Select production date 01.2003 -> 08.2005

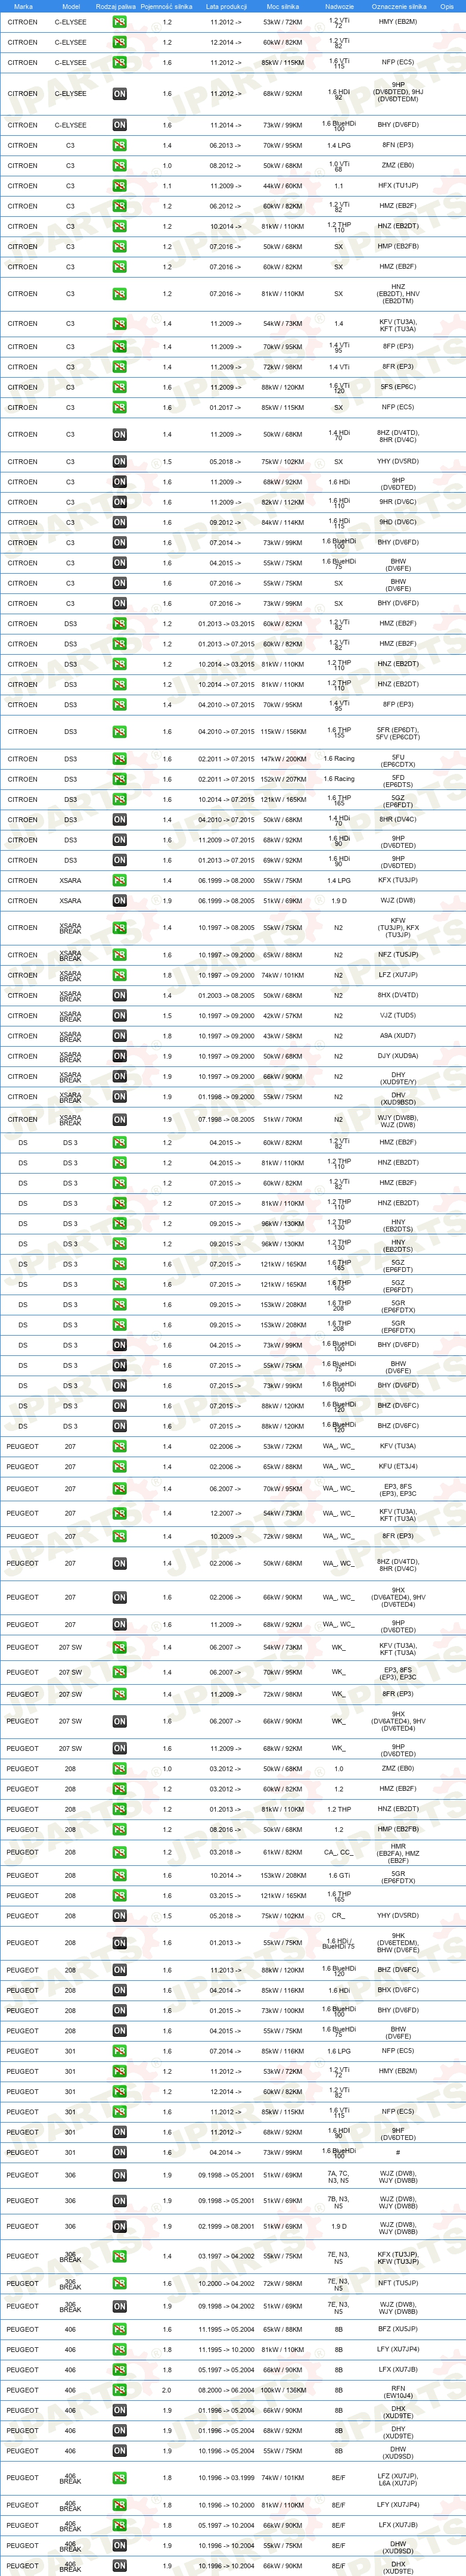click(x=226, y=996)
